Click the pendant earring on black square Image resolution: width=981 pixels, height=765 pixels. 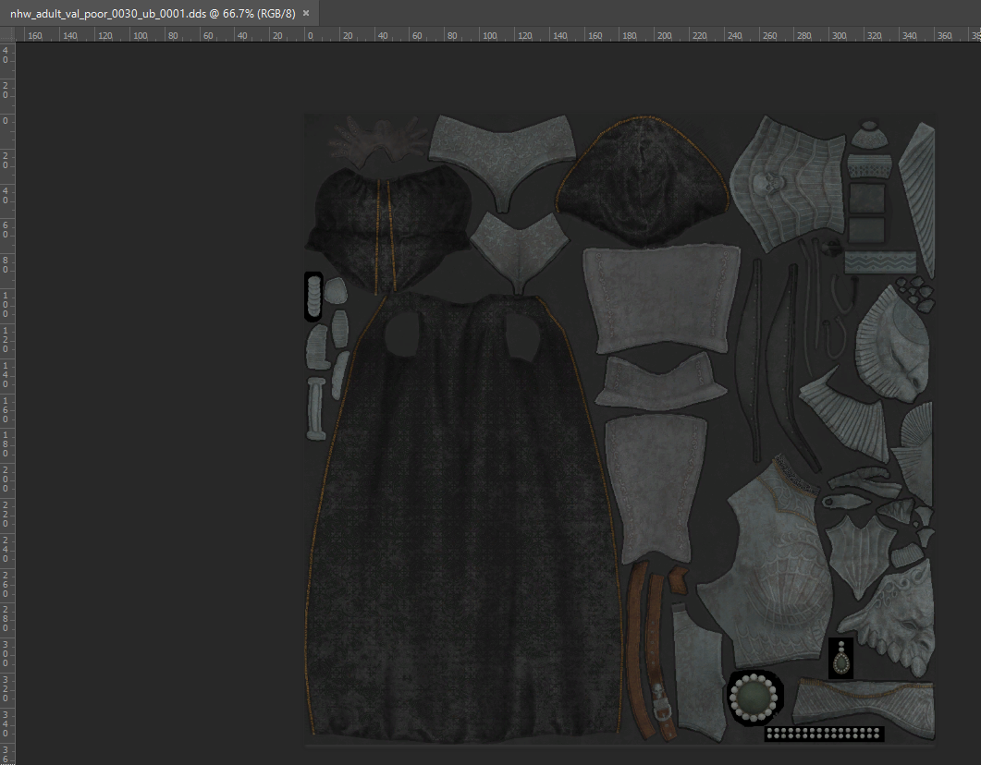click(840, 659)
